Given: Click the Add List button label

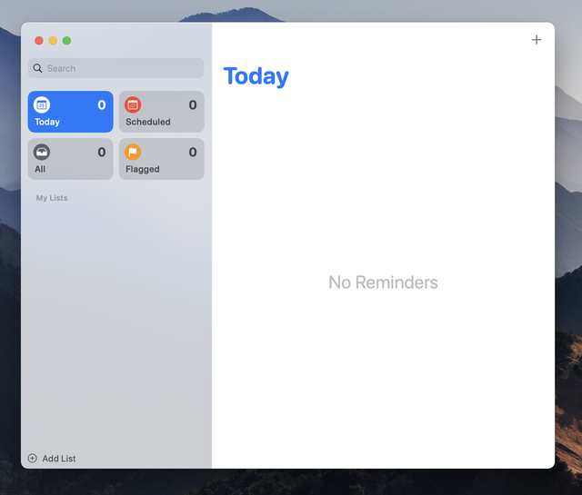Looking at the screenshot, I should pyautogui.click(x=59, y=459).
